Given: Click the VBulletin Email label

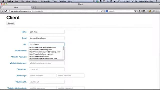Looking at the screenshot, I should click(20, 50).
